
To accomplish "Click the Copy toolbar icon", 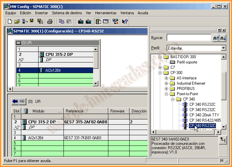I will tap(61, 21).
